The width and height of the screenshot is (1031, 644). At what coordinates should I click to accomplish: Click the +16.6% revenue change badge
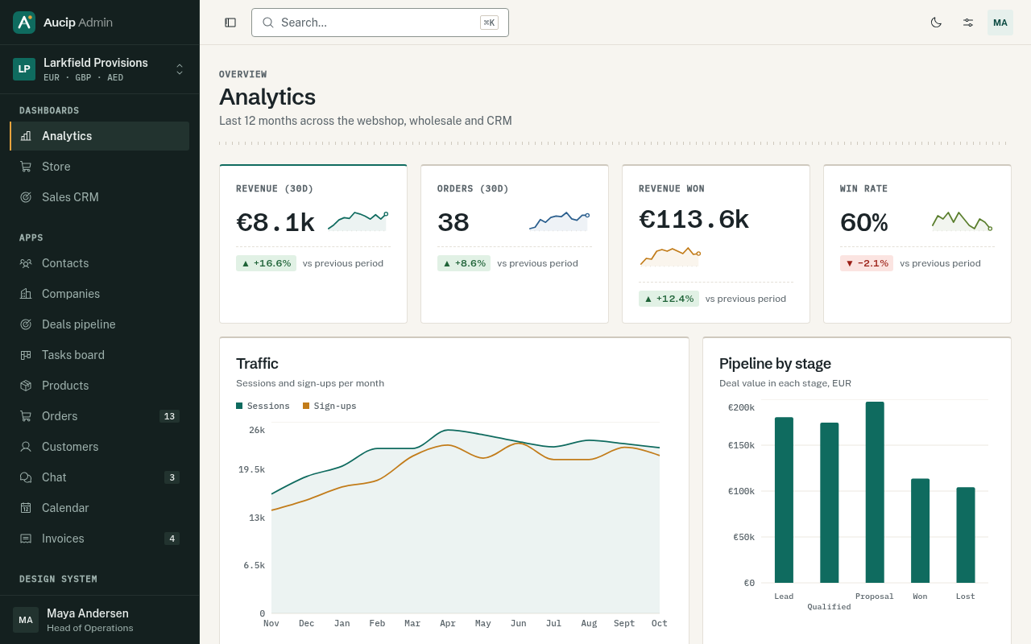click(266, 263)
